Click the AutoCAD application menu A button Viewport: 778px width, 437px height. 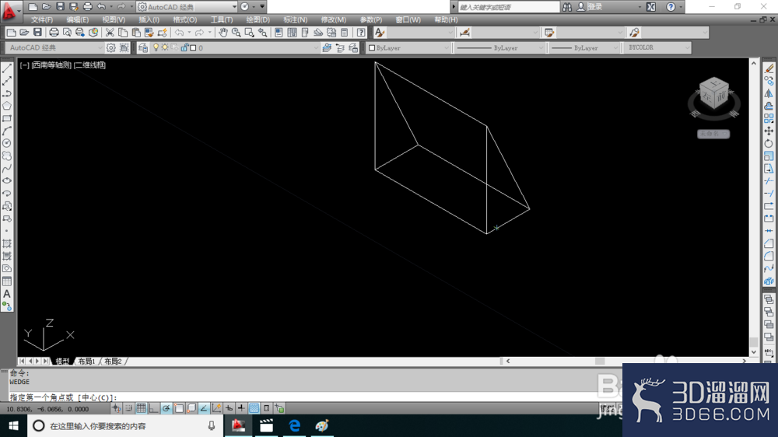[10, 10]
